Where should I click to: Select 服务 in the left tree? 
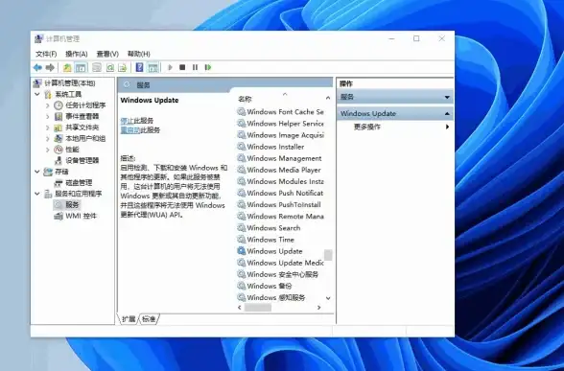[72, 205]
